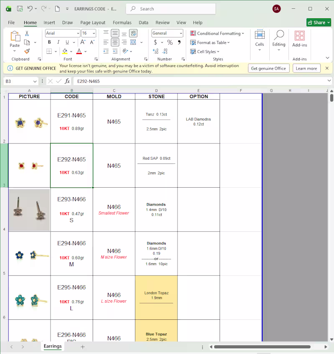
Task: Open the General number format dropdown
Action: pos(181,33)
